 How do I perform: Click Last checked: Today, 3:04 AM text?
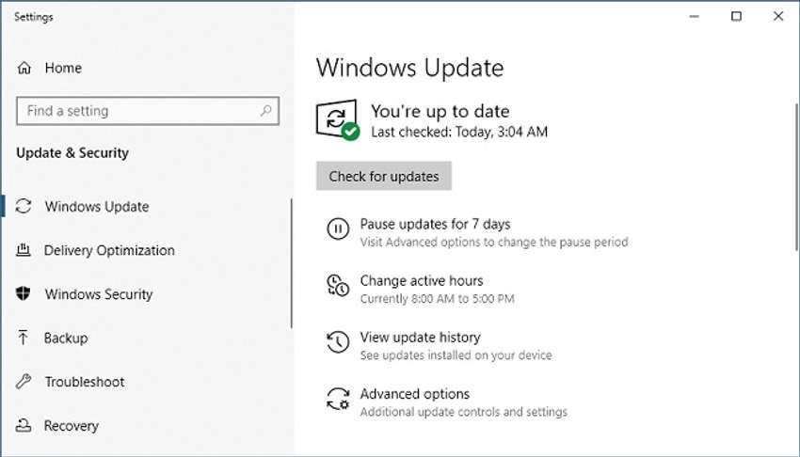coord(459,132)
